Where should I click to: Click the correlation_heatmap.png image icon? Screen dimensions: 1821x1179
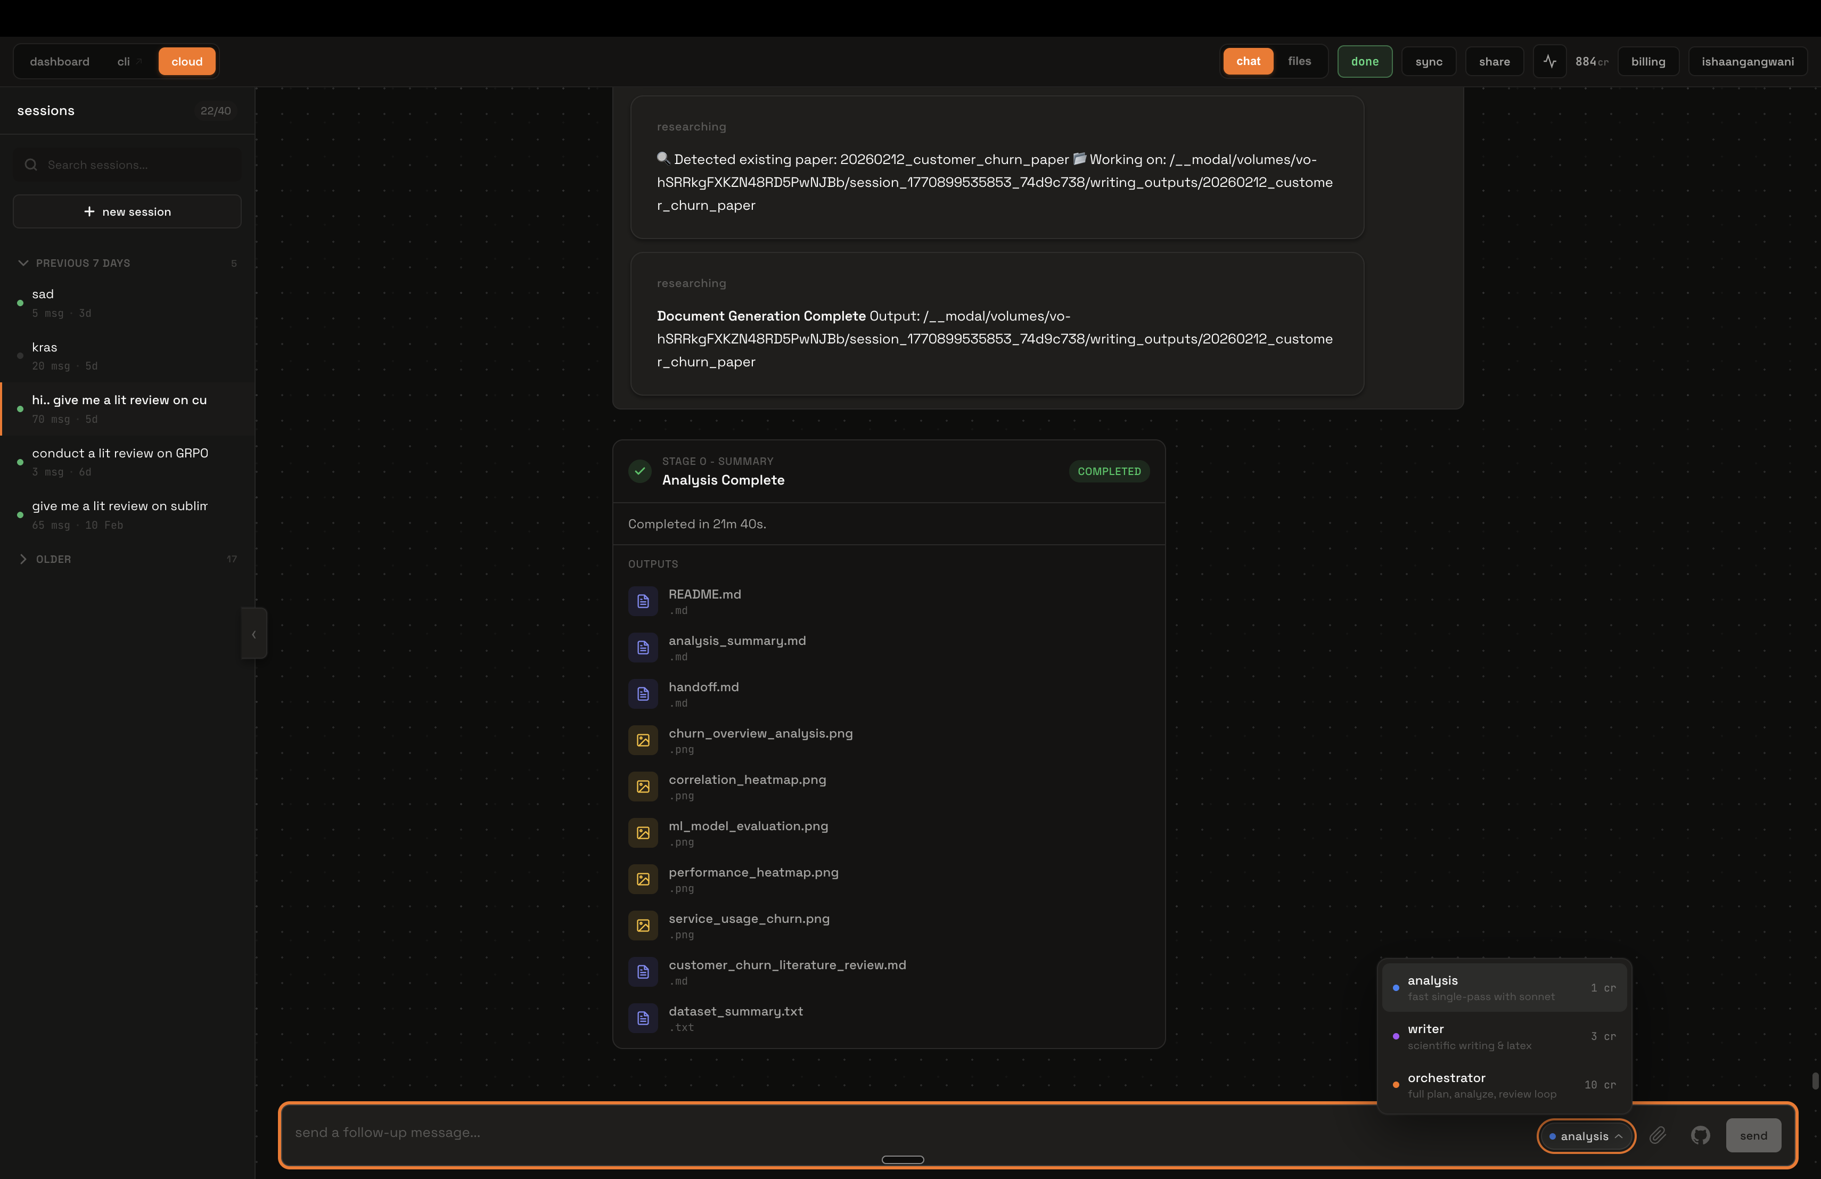click(x=643, y=787)
